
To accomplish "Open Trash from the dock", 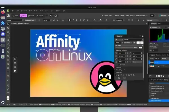I will click(3, 57).
